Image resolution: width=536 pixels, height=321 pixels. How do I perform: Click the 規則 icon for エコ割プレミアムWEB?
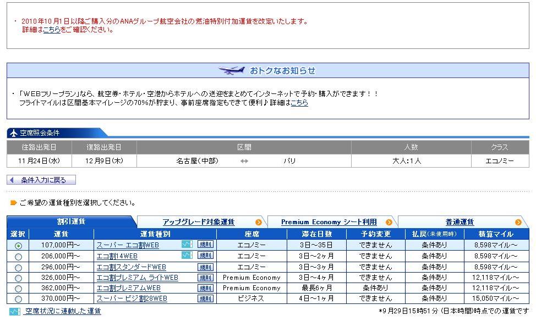coord(205,288)
